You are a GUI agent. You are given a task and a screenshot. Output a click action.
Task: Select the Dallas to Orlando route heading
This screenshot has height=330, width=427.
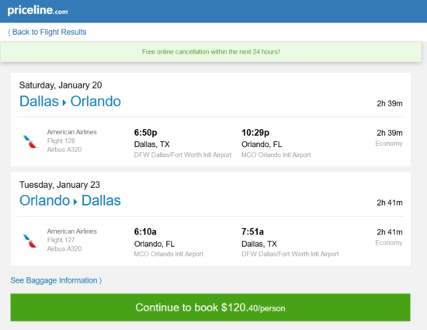[x=70, y=101]
